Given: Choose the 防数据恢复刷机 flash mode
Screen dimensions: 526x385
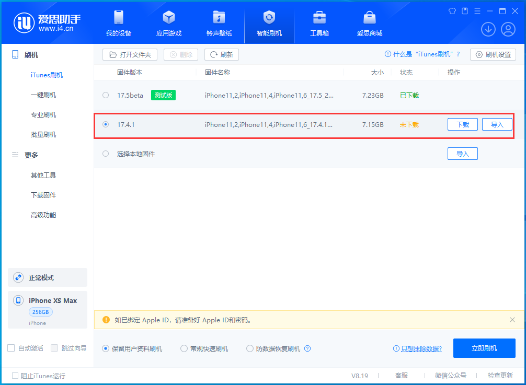Looking at the screenshot, I should (250, 348).
